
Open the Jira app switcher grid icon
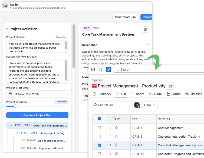[100, 69]
